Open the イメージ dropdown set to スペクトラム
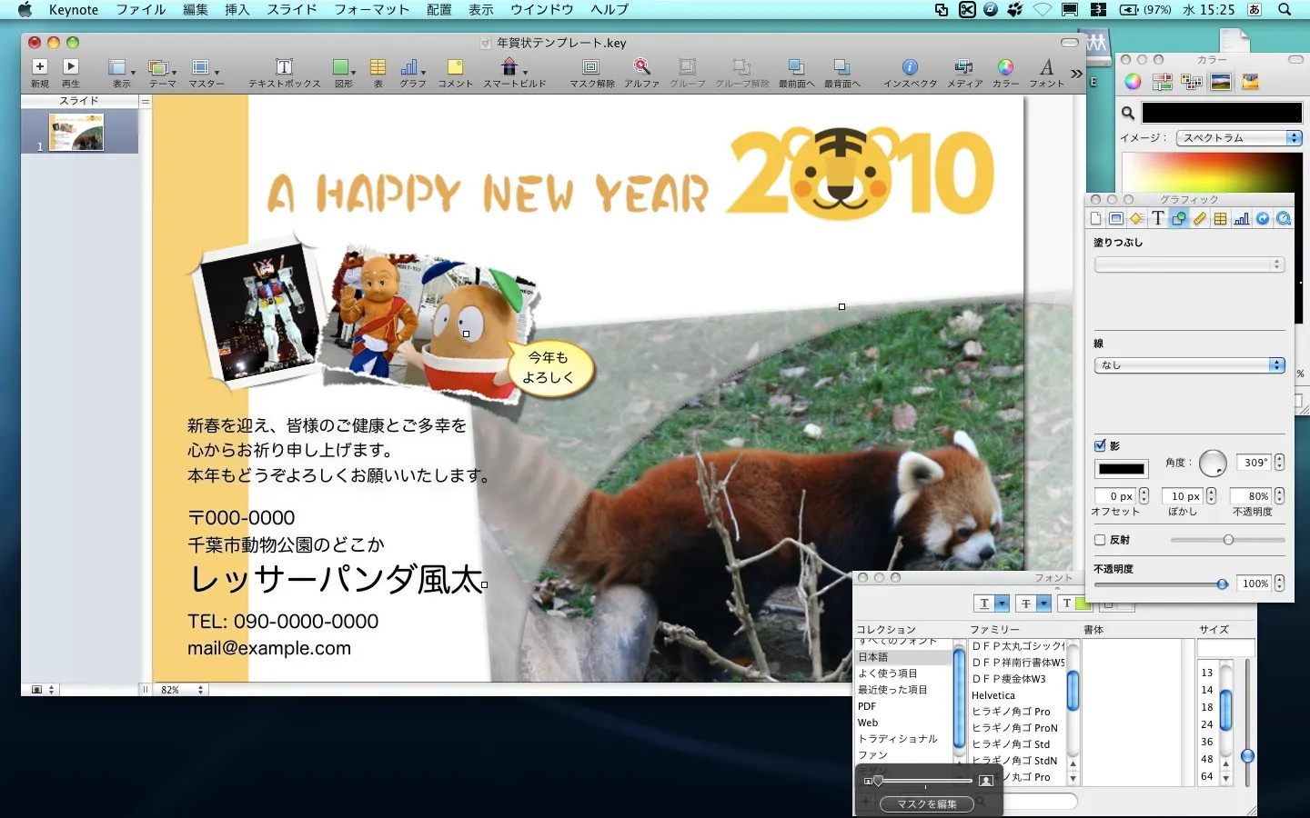The height and width of the screenshot is (818, 1310). 1239,138
